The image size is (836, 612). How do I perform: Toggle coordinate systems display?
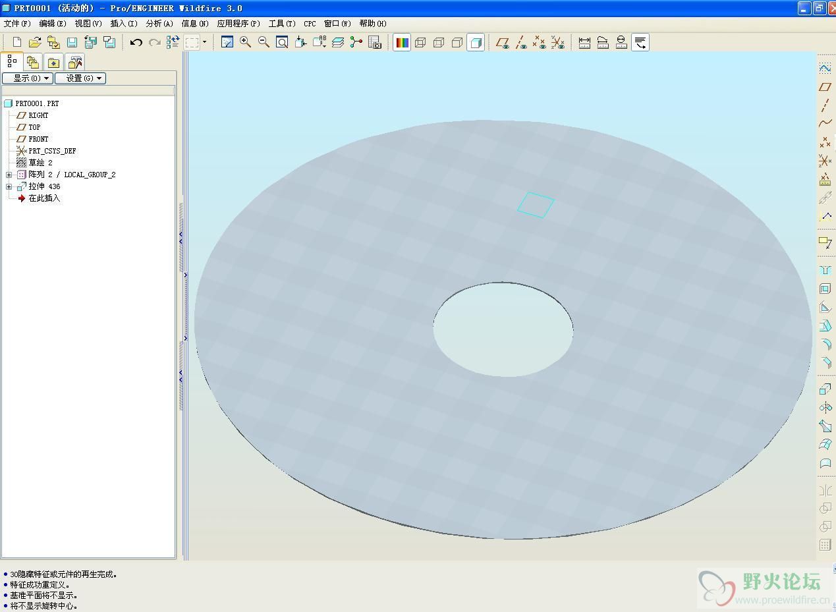point(558,42)
